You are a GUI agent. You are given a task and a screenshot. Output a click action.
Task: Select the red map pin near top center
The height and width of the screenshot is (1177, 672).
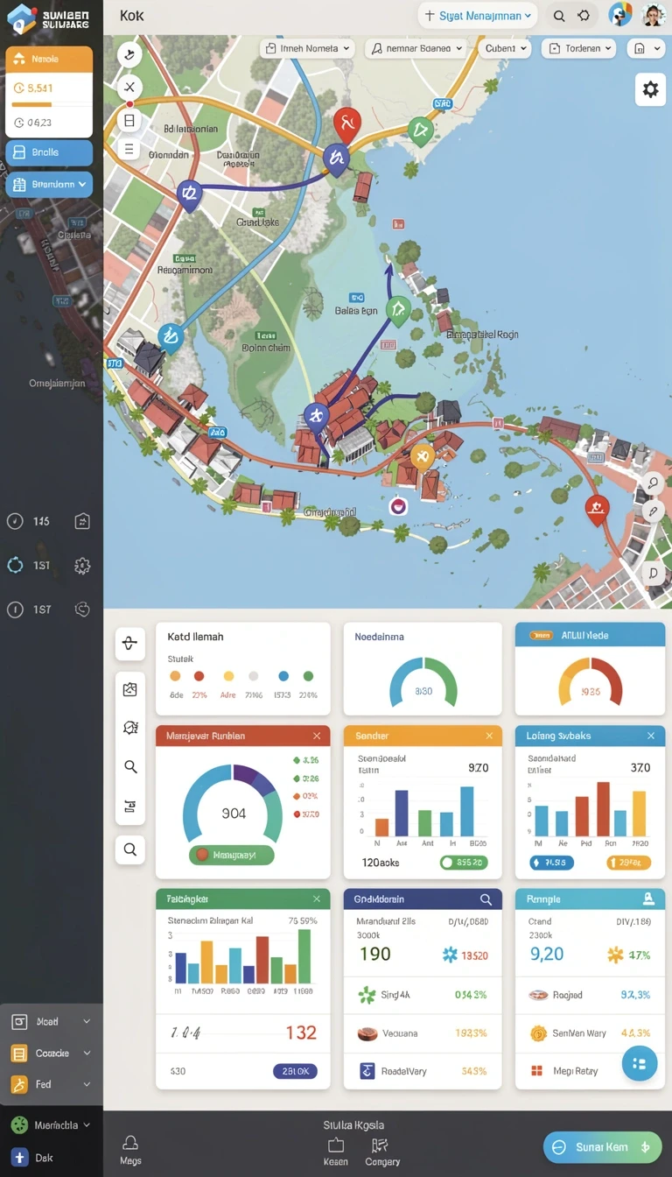coord(347,125)
